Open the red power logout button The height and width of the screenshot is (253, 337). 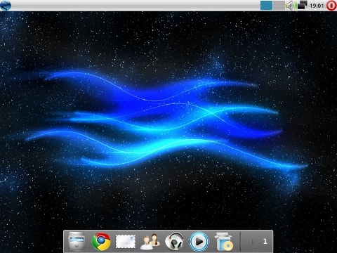(x=331, y=6)
